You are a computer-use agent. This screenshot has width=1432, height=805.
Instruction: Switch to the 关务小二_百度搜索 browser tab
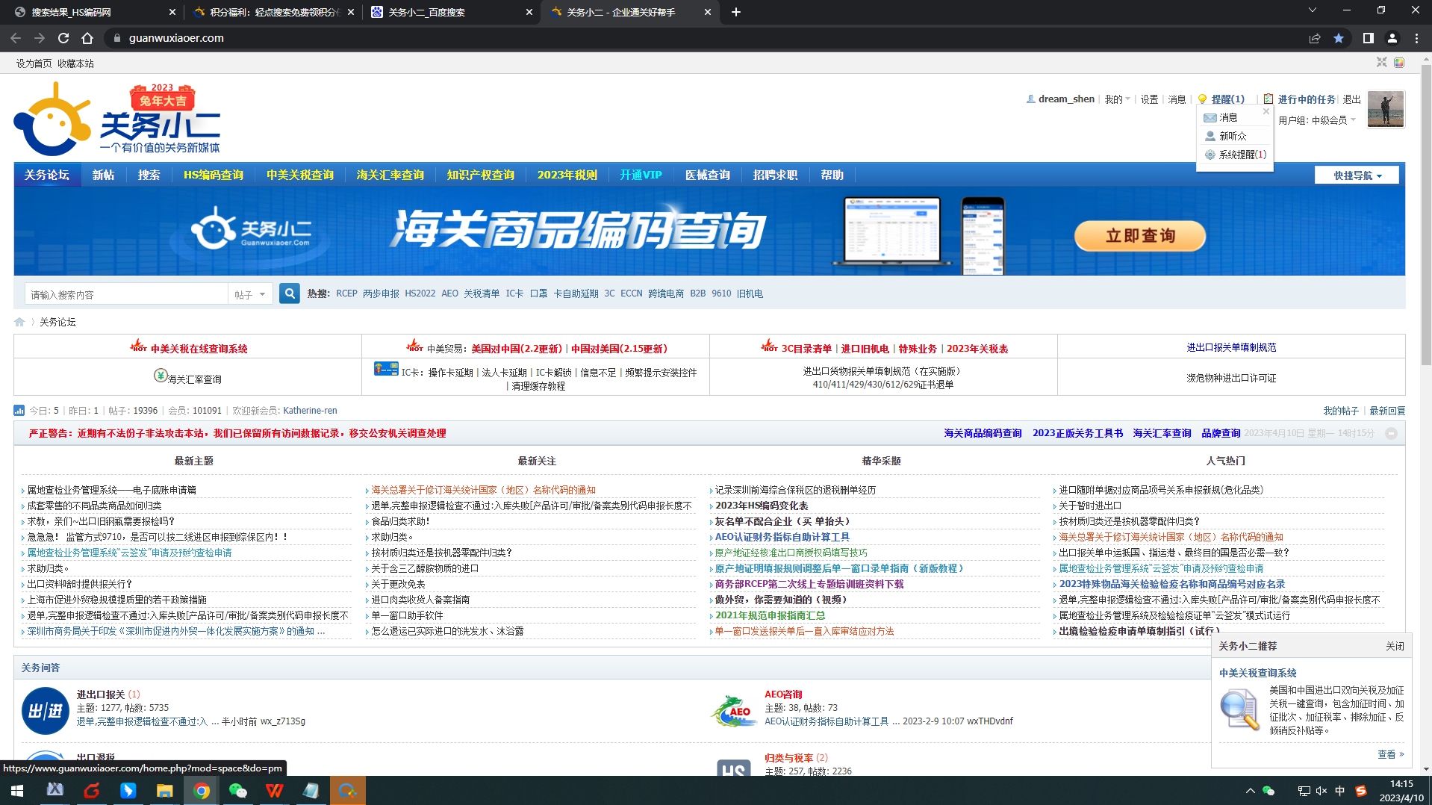click(451, 12)
